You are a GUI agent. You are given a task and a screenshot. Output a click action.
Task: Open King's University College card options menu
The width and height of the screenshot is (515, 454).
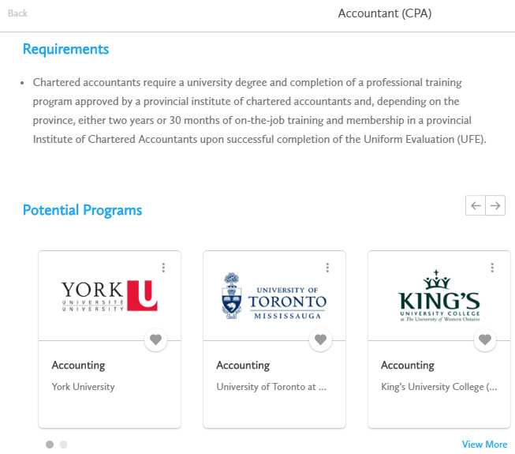point(492,268)
